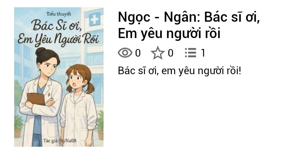Click the Tiểu thuyết label on cover
Viewport: 287px width, 158px height.
point(59,14)
